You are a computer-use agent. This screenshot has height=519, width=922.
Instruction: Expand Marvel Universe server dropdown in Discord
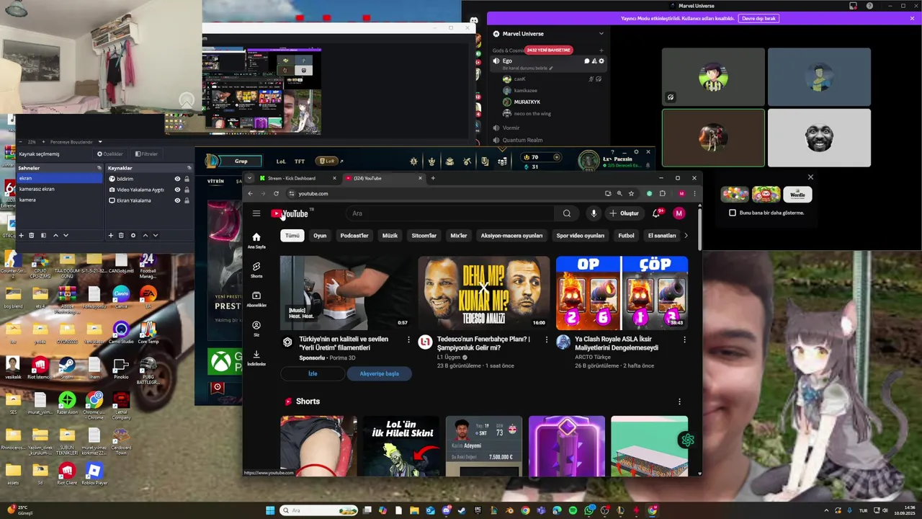tap(601, 34)
